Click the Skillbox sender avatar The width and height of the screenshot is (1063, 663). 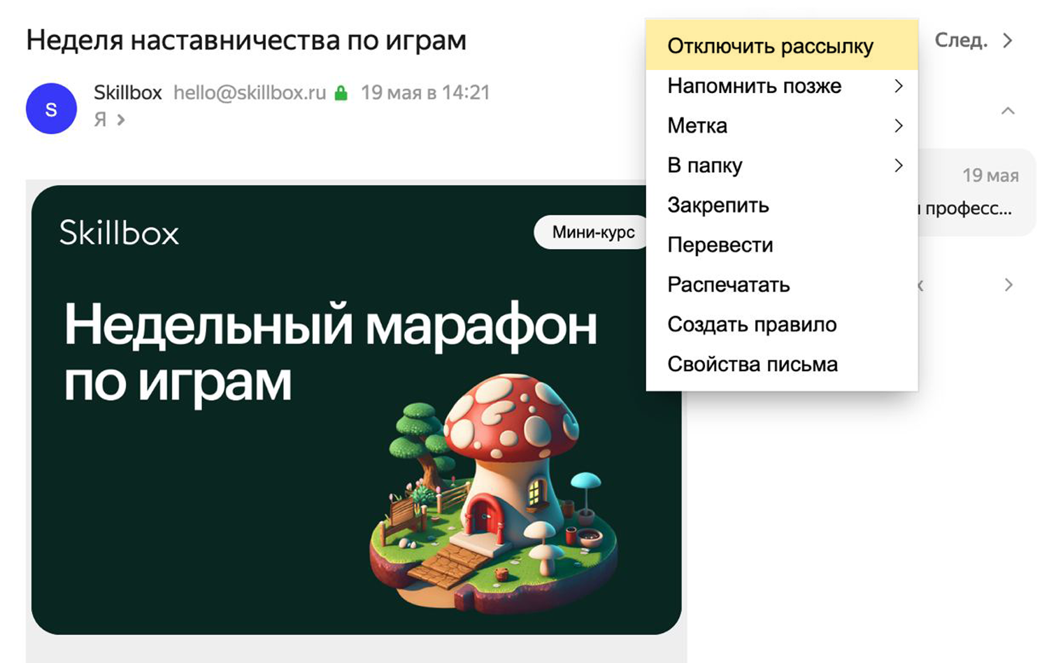pos(51,108)
